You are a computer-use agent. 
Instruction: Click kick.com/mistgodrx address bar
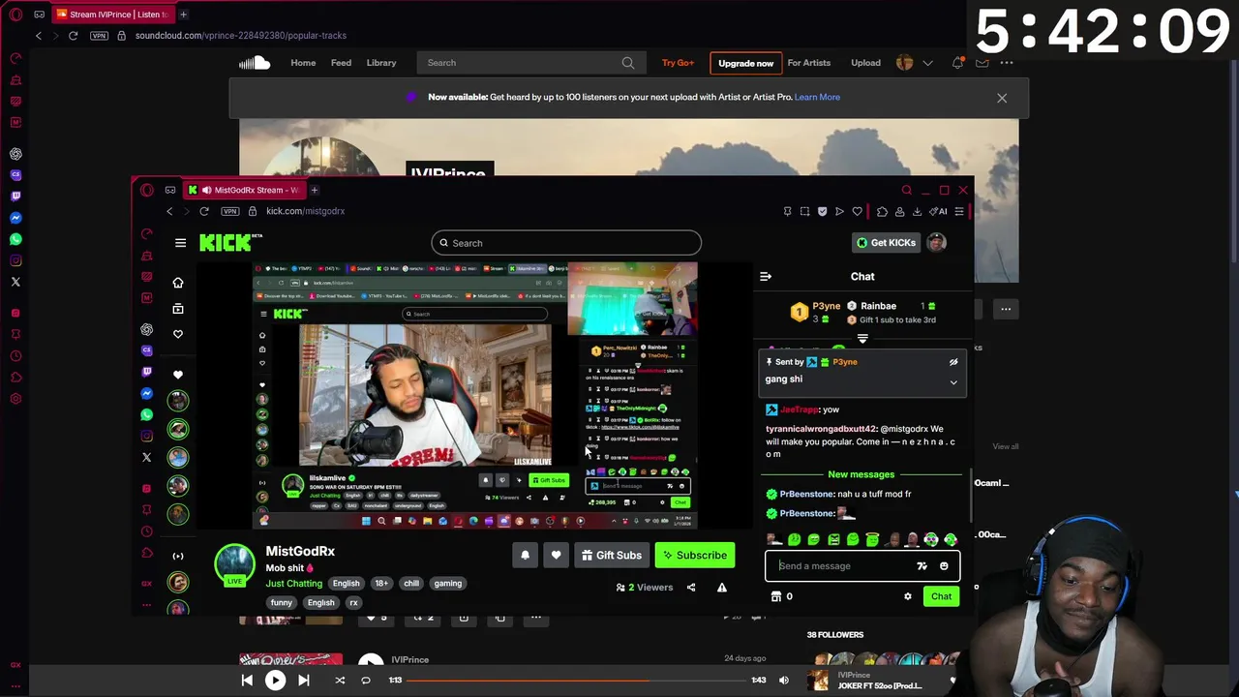305,211
